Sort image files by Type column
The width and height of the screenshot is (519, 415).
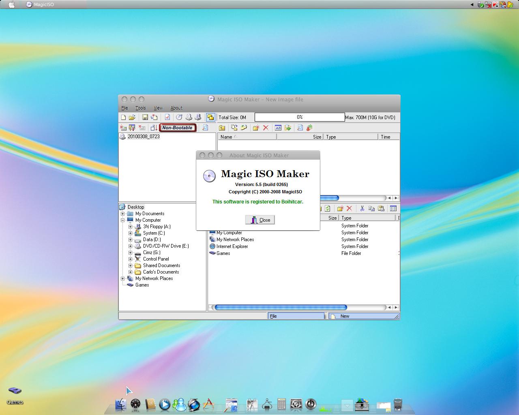(x=350, y=137)
